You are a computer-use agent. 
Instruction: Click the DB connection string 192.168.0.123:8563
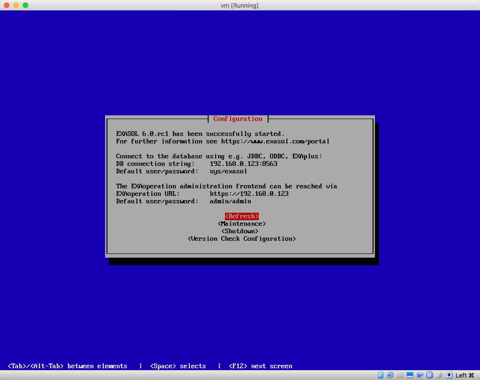pos(243,164)
